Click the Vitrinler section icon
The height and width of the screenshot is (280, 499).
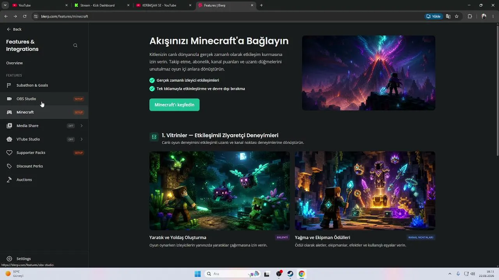click(154, 137)
